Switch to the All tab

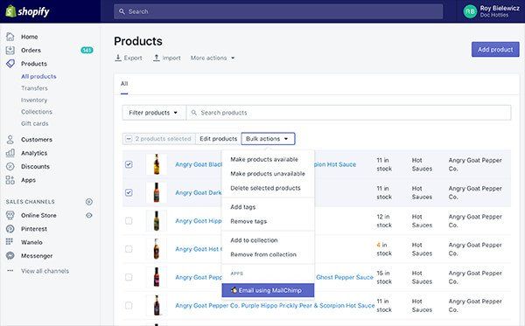pos(124,84)
